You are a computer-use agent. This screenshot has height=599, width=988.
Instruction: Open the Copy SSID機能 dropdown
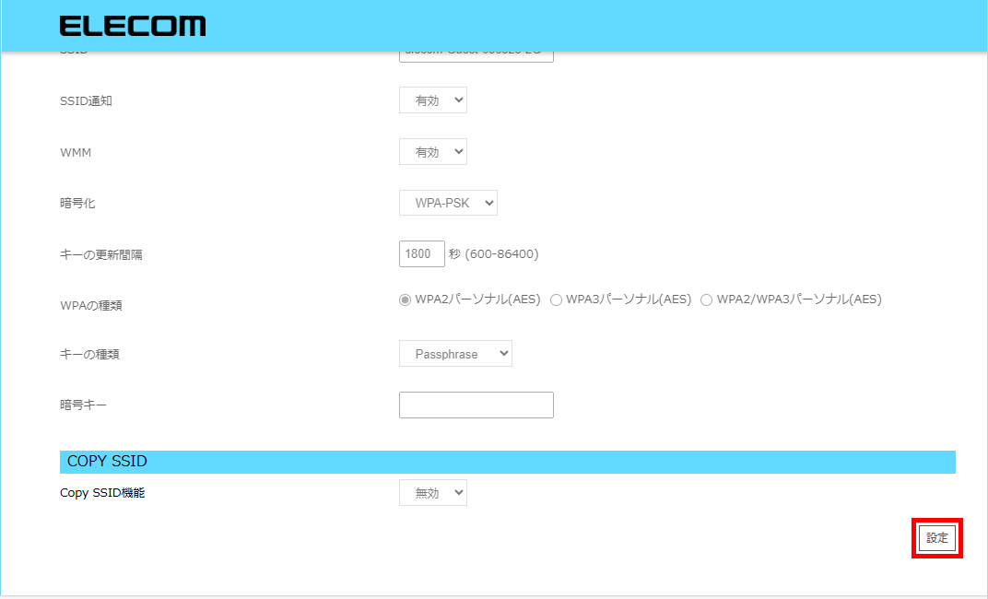[433, 492]
